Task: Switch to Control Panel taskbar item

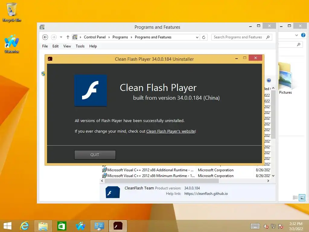Action: [x=99, y=226]
